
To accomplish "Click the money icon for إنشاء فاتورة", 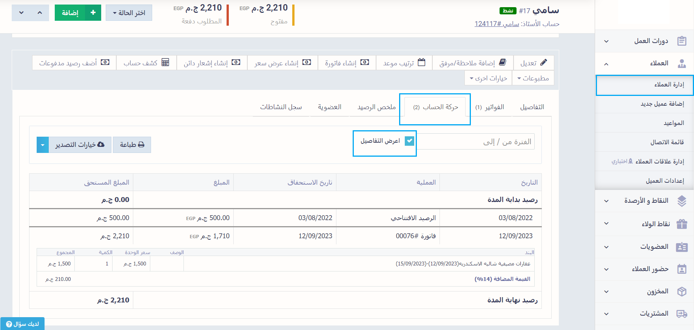I will click(x=364, y=62).
